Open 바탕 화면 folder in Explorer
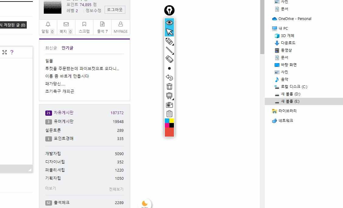The width and height of the screenshot is (343, 208). pyautogui.click(x=289, y=65)
